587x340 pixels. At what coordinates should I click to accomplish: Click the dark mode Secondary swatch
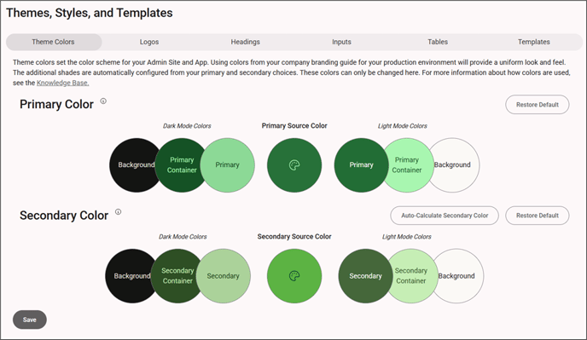(224, 276)
